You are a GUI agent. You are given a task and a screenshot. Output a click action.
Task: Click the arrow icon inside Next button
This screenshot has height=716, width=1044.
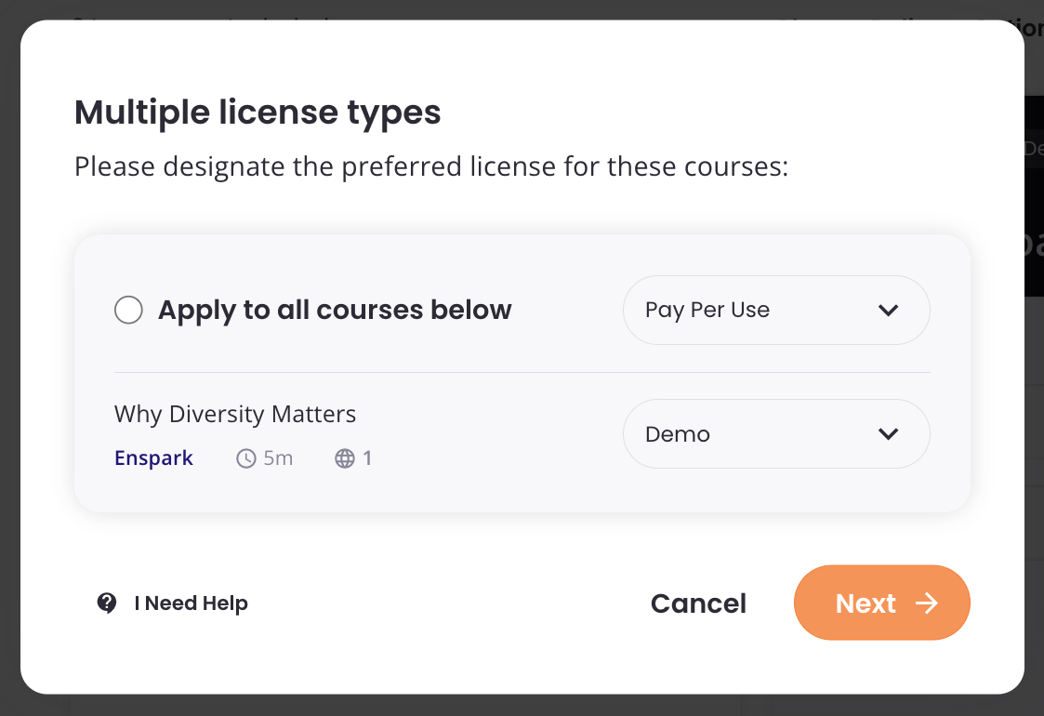pos(927,603)
